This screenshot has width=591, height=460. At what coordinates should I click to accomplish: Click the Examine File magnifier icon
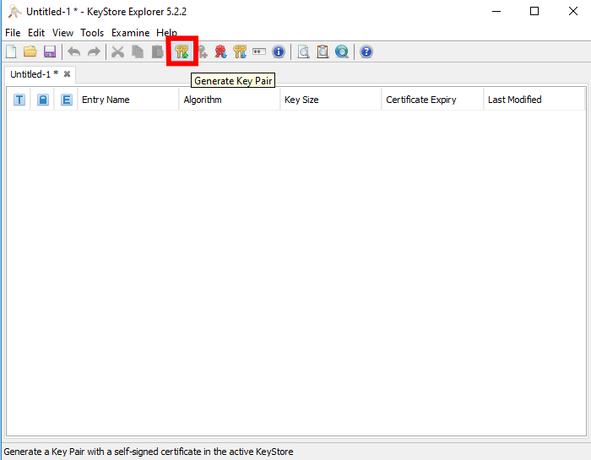pyautogui.click(x=303, y=51)
